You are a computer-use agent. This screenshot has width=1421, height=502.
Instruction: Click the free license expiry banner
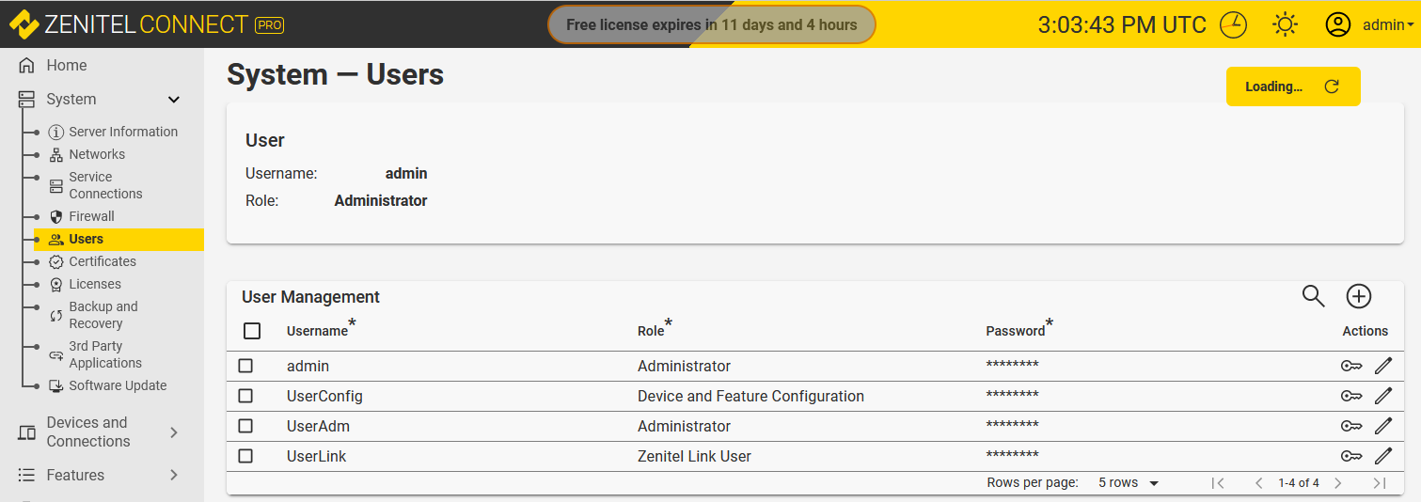711,25
